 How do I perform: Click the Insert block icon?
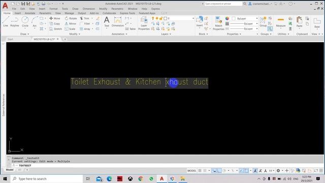pyautogui.click(x=200, y=21)
